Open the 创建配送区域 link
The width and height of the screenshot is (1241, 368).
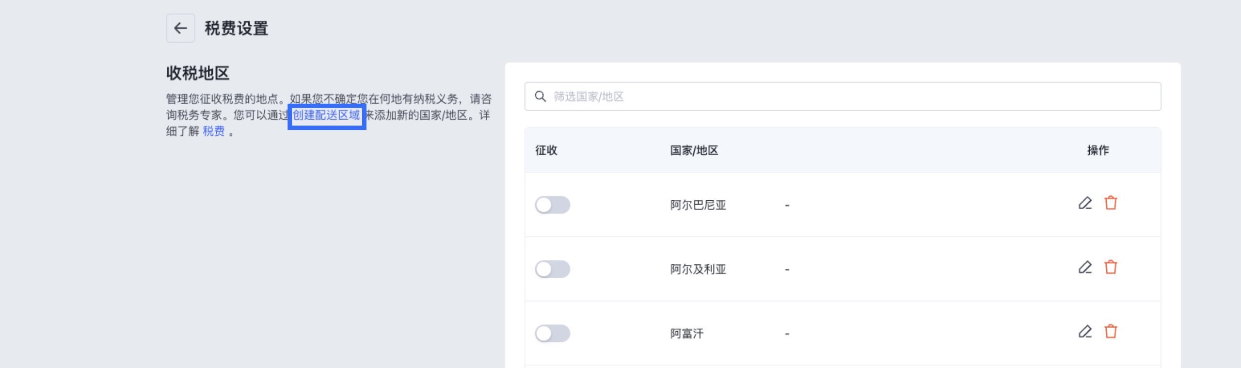[x=326, y=115]
